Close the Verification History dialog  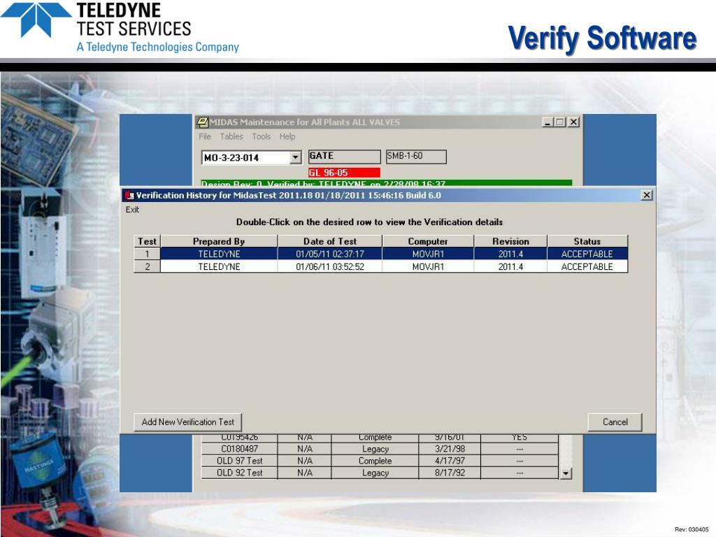click(647, 195)
